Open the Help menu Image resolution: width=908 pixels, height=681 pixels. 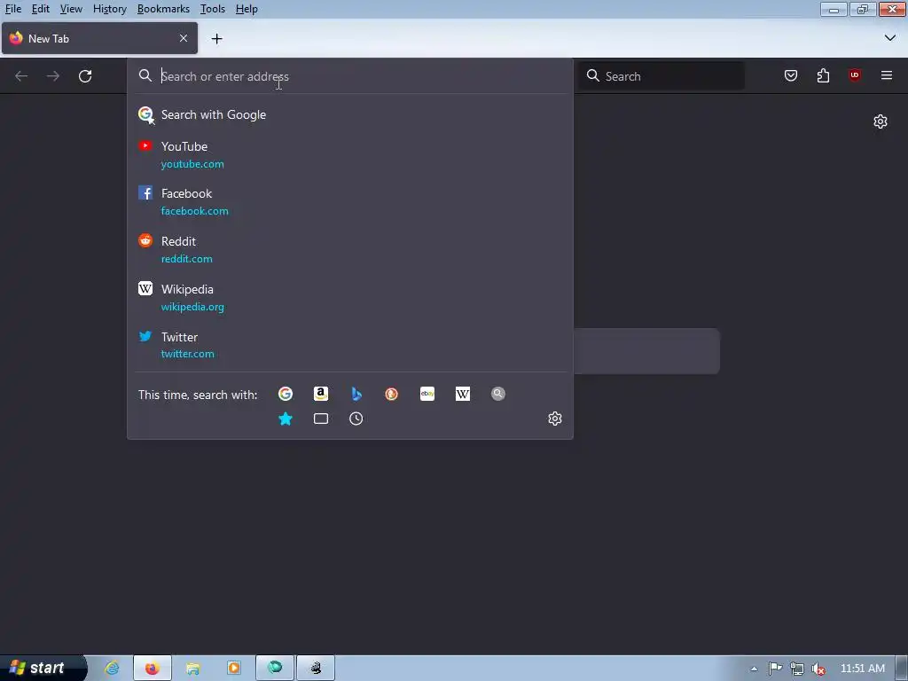click(247, 9)
